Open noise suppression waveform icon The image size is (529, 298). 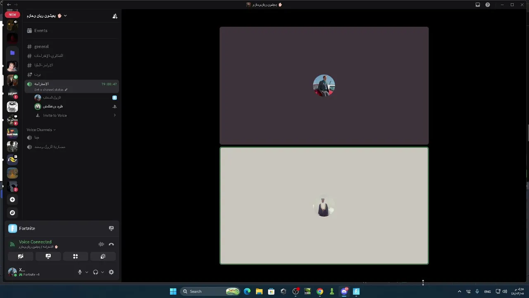(x=101, y=244)
